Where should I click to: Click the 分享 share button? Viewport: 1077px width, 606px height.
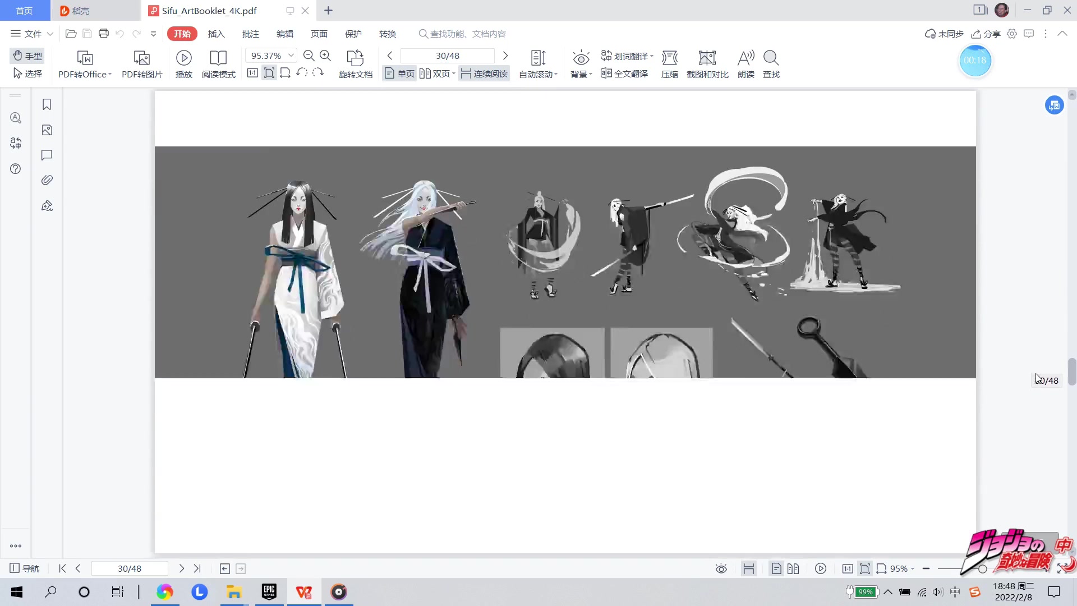[986, 34]
